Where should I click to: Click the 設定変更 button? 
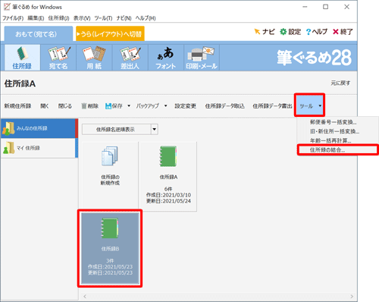pyautogui.click(x=185, y=106)
